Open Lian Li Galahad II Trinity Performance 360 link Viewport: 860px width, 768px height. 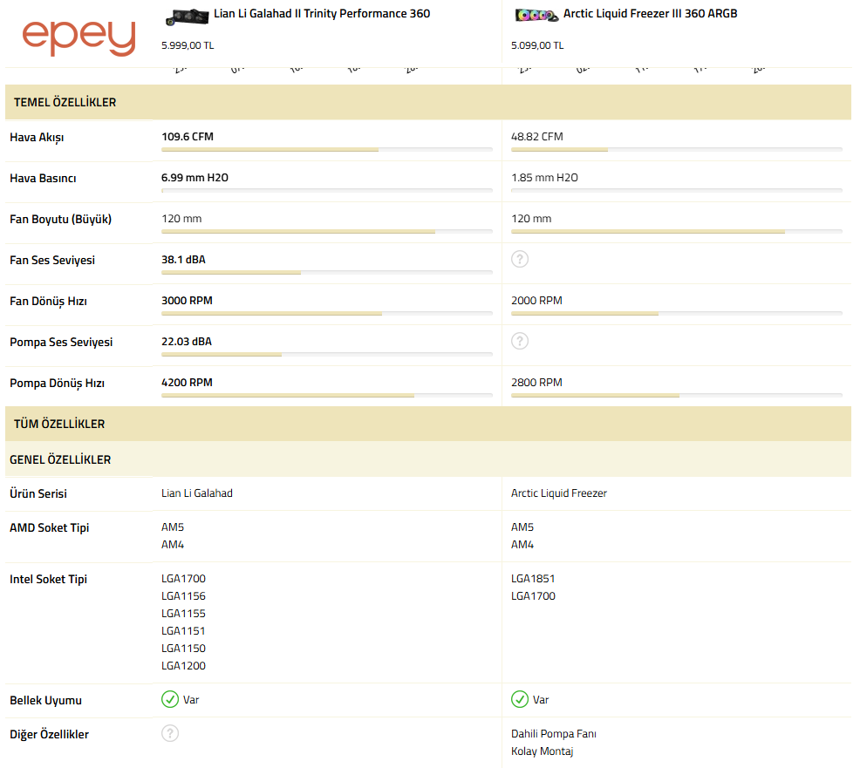pyautogui.click(x=322, y=14)
